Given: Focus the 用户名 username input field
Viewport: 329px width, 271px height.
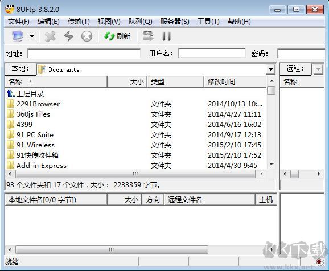Looking at the screenshot, I should (212, 53).
